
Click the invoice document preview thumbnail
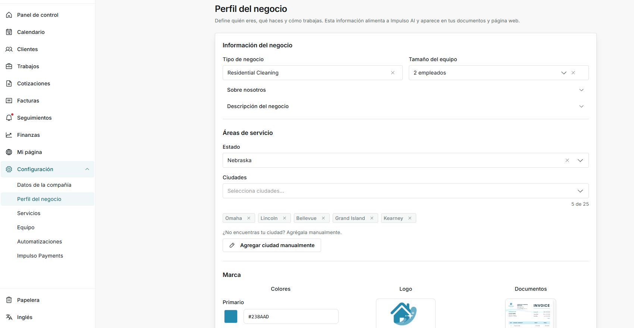click(x=531, y=313)
